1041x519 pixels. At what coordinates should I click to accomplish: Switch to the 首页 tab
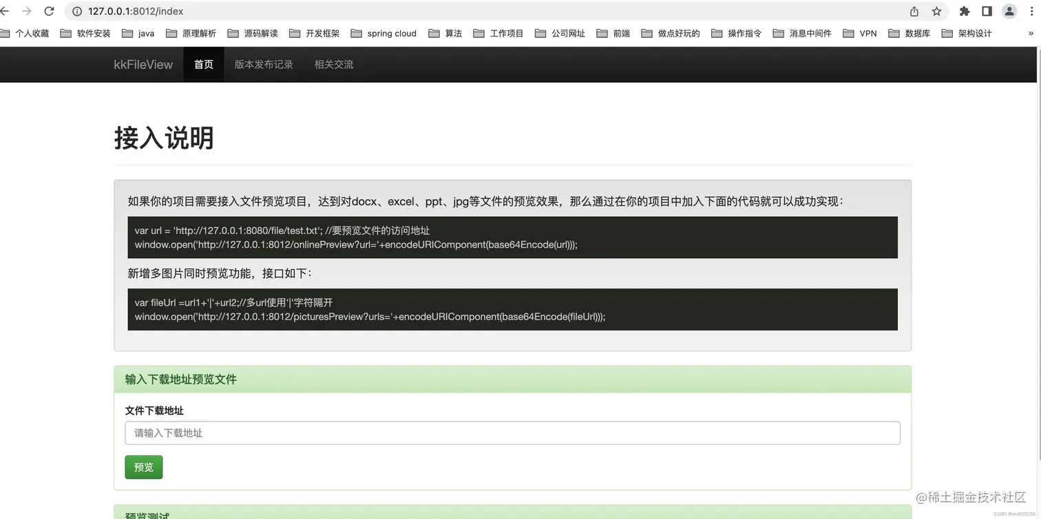[203, 64]
